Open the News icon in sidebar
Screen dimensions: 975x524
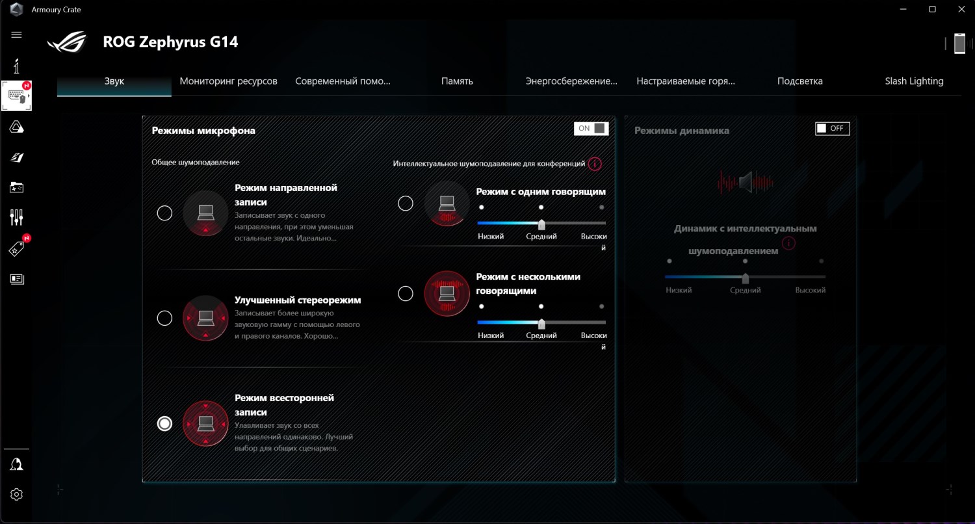click(17, 279)
